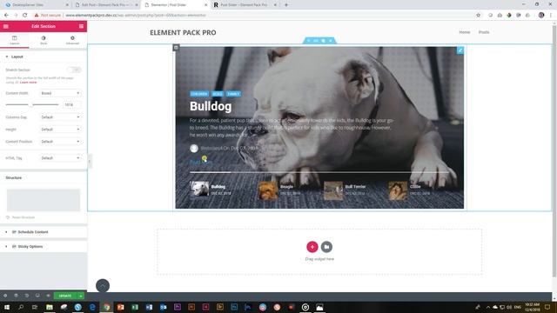557x313 pixels.
Task: Select the Beagle thumbnail in slider navigation
Action: point(267,190)
